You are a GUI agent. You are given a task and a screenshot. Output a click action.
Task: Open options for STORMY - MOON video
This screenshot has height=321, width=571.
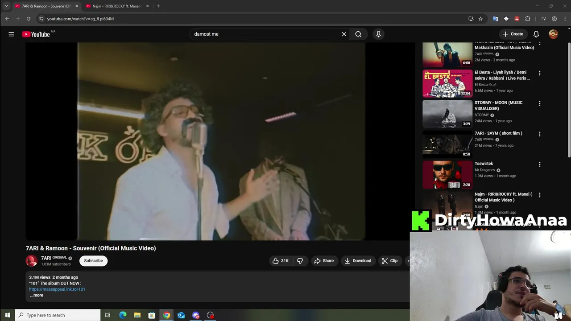click(539, 103)
